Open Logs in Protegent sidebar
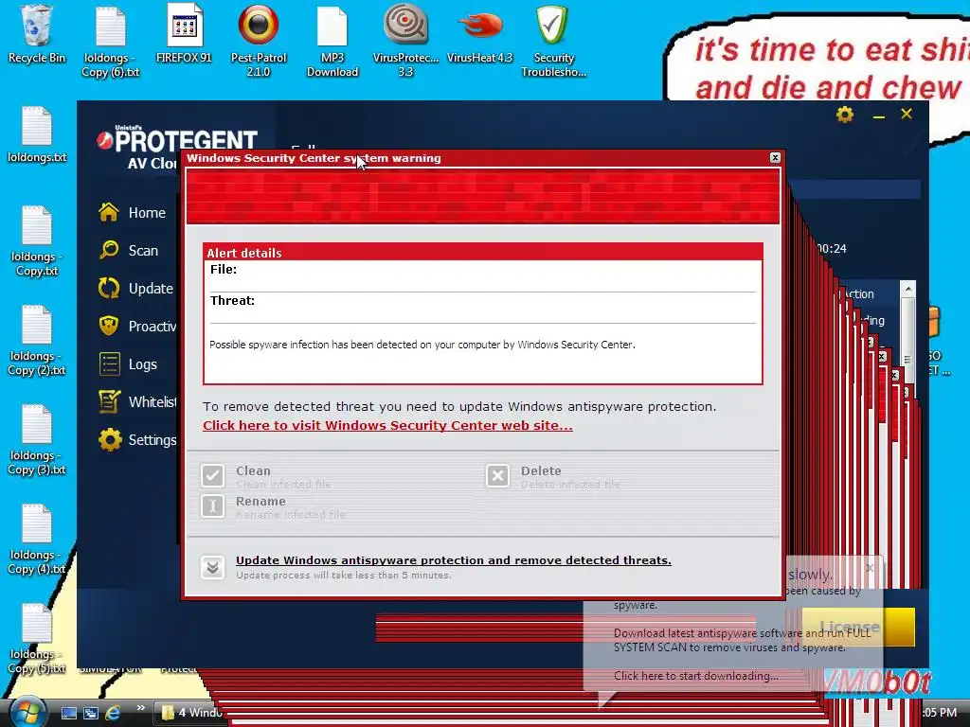The height and width of the screenshot is (727, 970). click(128, 364)
